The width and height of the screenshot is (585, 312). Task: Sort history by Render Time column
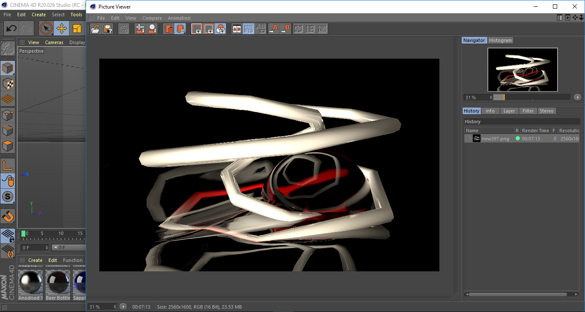[535, 131]
